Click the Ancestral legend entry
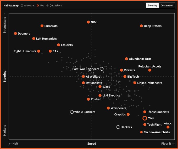The height and width of the screenshot is (149, 178). point(28,5)
